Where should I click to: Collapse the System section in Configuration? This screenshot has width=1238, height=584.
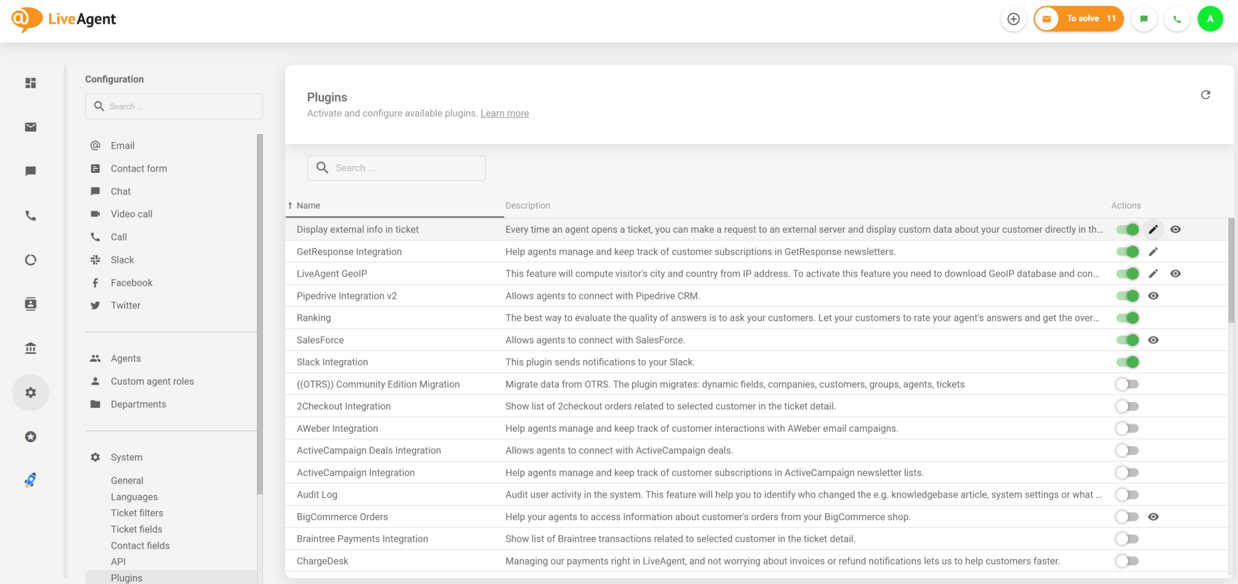pos(126,457)
